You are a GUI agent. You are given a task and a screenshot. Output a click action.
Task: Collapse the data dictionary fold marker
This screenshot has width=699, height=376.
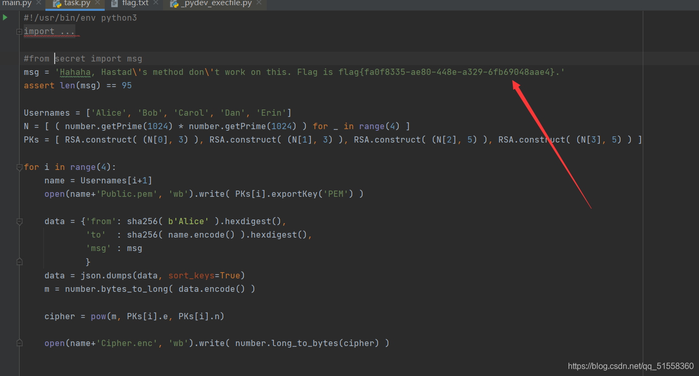pos(19,222)
